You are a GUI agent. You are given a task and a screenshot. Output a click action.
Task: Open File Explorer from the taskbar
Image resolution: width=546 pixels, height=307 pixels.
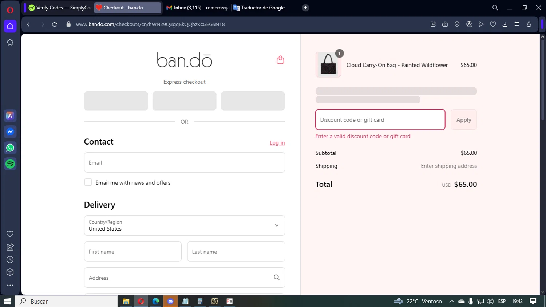pos(126,301)
